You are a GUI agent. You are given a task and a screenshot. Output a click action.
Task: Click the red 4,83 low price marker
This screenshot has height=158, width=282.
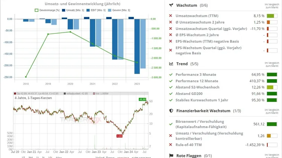point(120,136)
